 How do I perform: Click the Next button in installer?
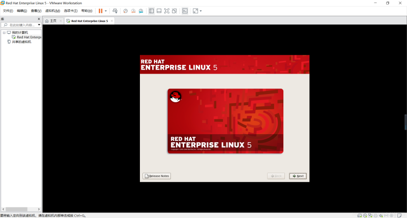(298, 176)
